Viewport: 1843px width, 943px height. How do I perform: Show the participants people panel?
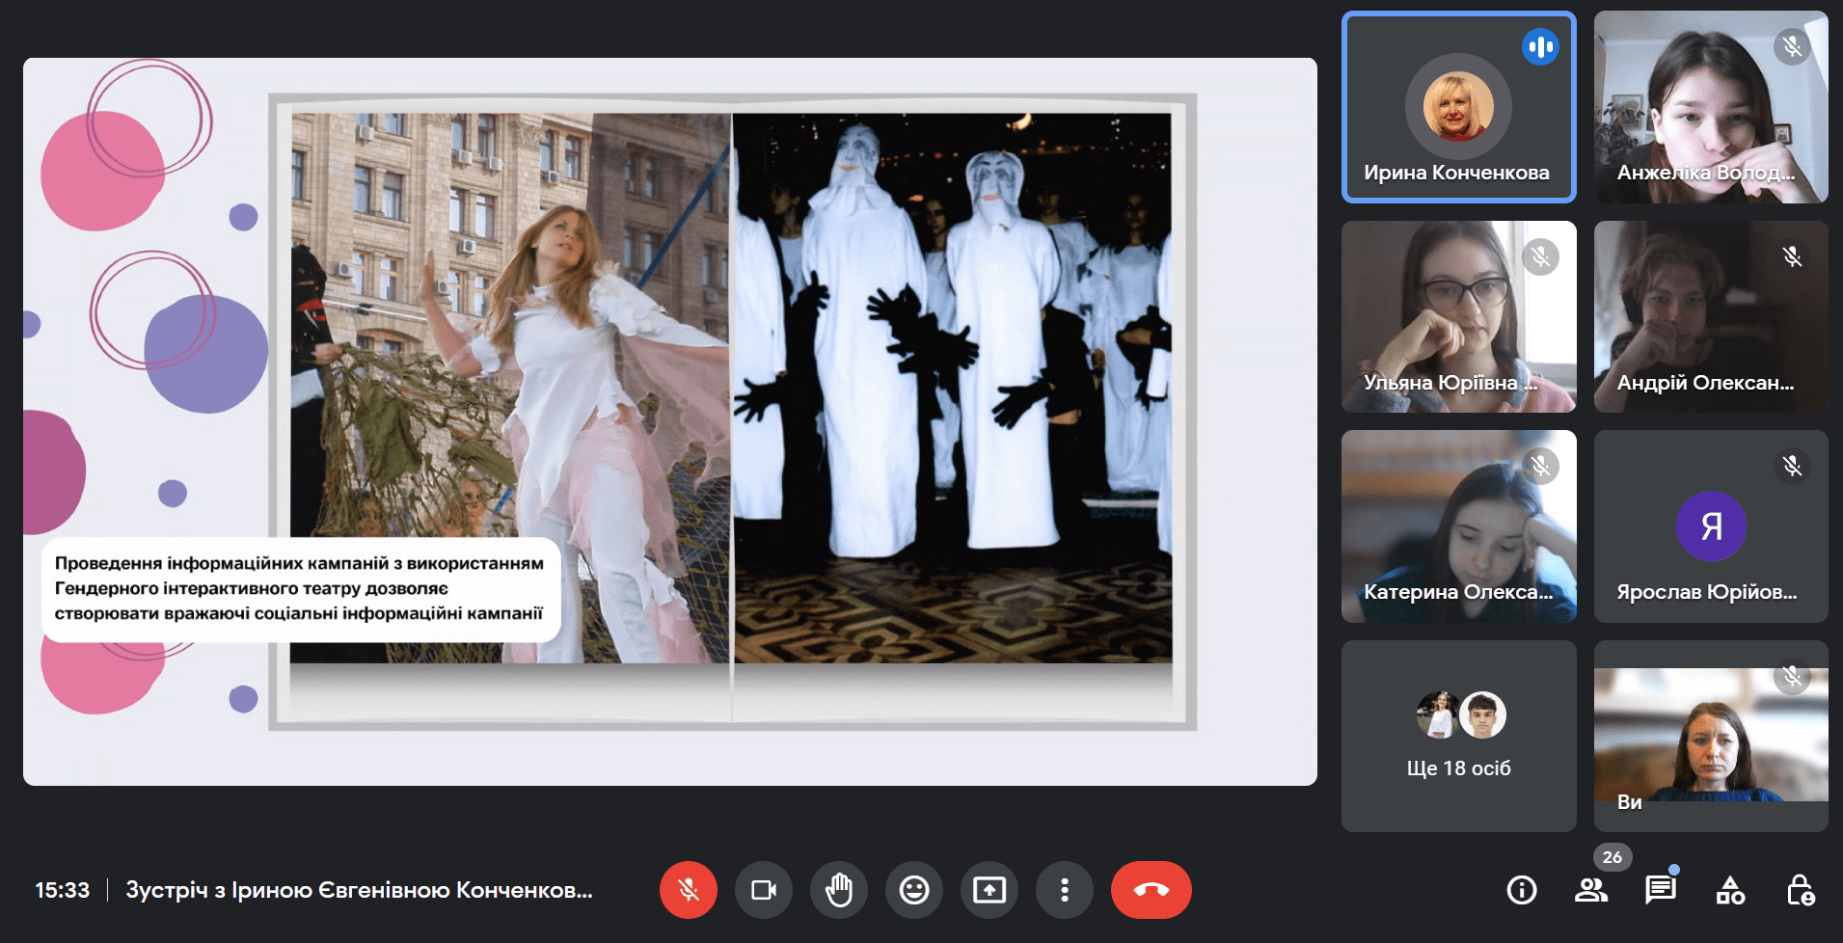[x=1590, y=890]
